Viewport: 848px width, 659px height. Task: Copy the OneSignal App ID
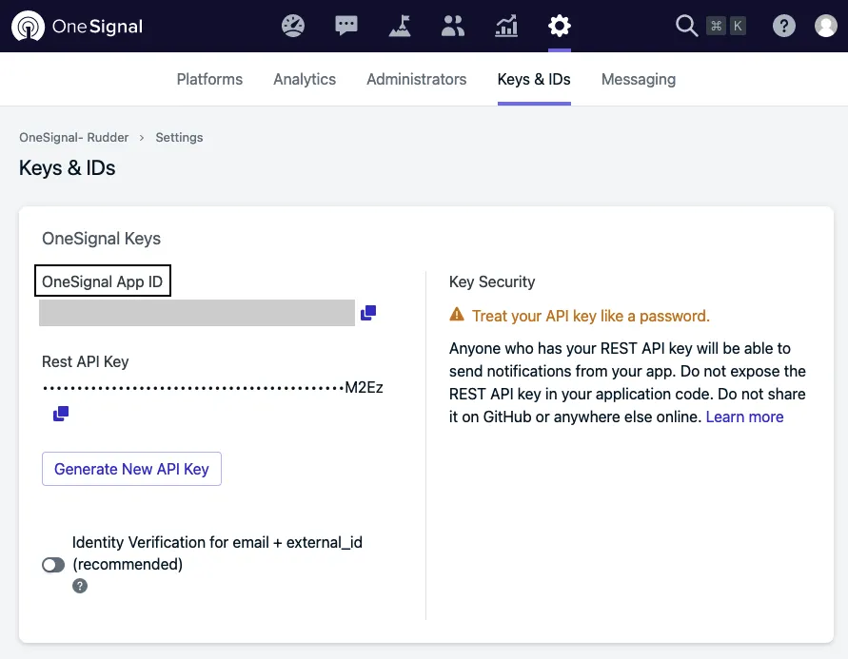pyautogui.click(x=368, y=313)
